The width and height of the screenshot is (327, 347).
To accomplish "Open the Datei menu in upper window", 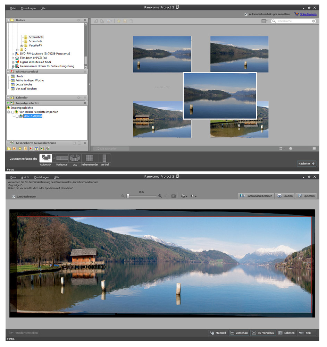I will [13, 8].
